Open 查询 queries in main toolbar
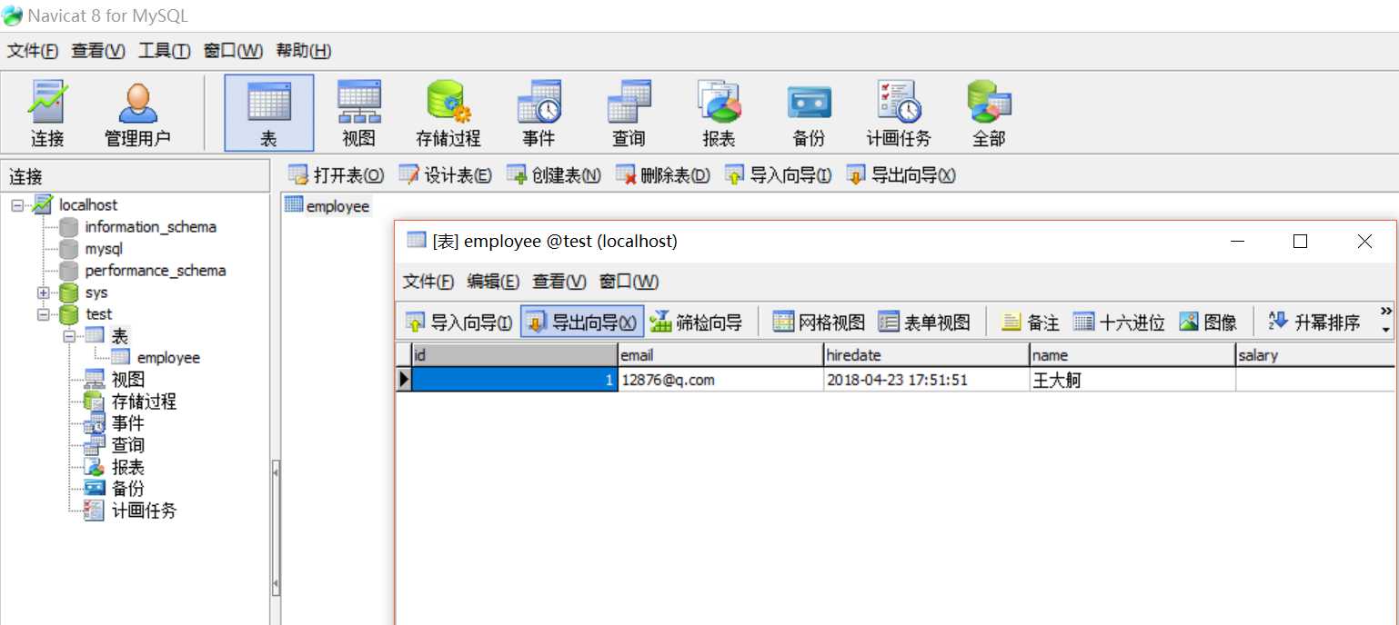The image size is (1399, 625). [629, 114]
